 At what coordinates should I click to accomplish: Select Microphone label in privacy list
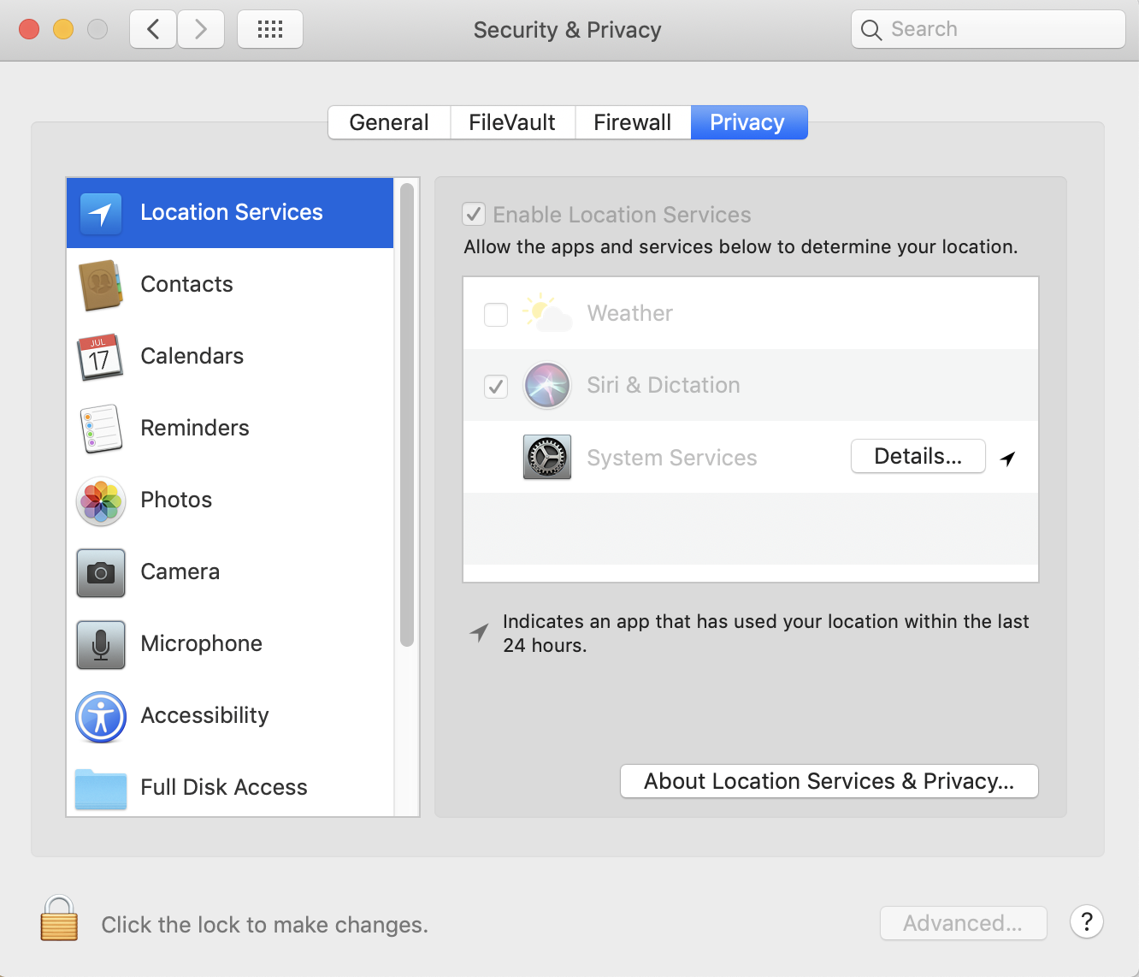(202, 643)
